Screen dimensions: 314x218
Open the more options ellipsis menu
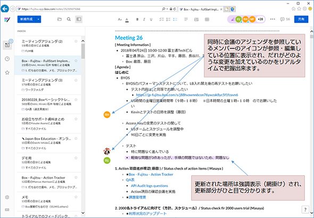(272, 19)
